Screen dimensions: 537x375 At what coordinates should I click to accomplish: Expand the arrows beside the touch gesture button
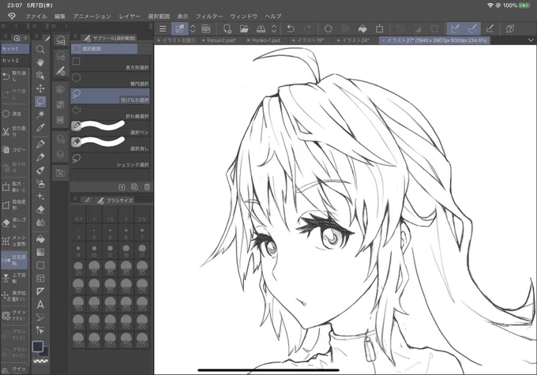coord(193,29)
